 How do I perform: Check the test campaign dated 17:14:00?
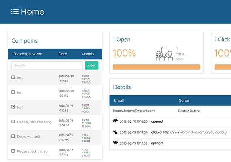pos(13,77)
